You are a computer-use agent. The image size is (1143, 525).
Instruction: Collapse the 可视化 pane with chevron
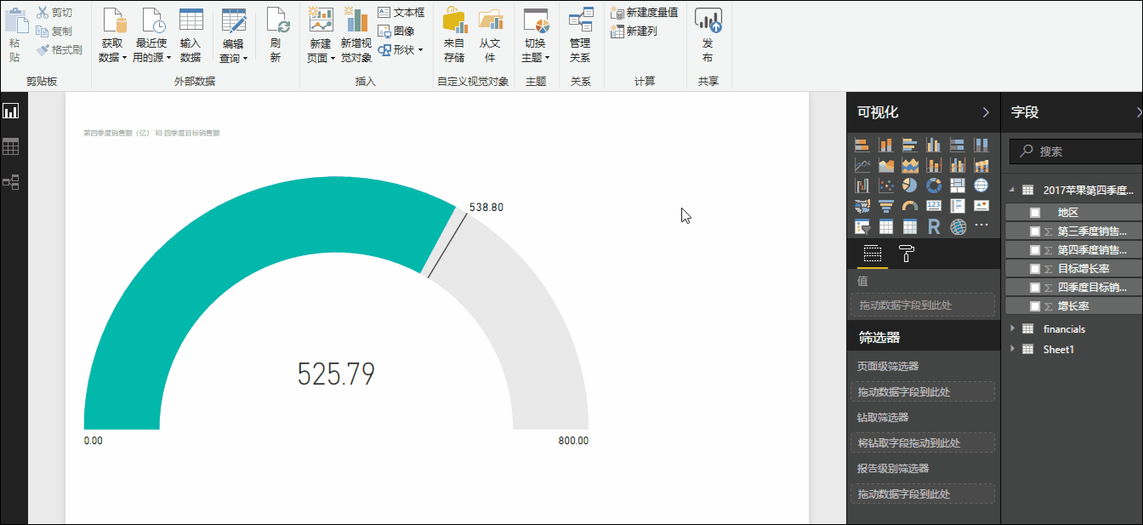[x=986, y=112]
